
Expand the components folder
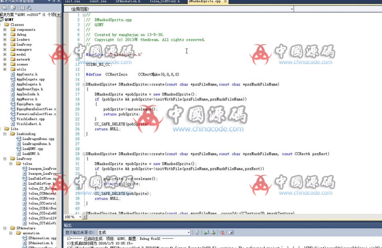coord(5,29)
